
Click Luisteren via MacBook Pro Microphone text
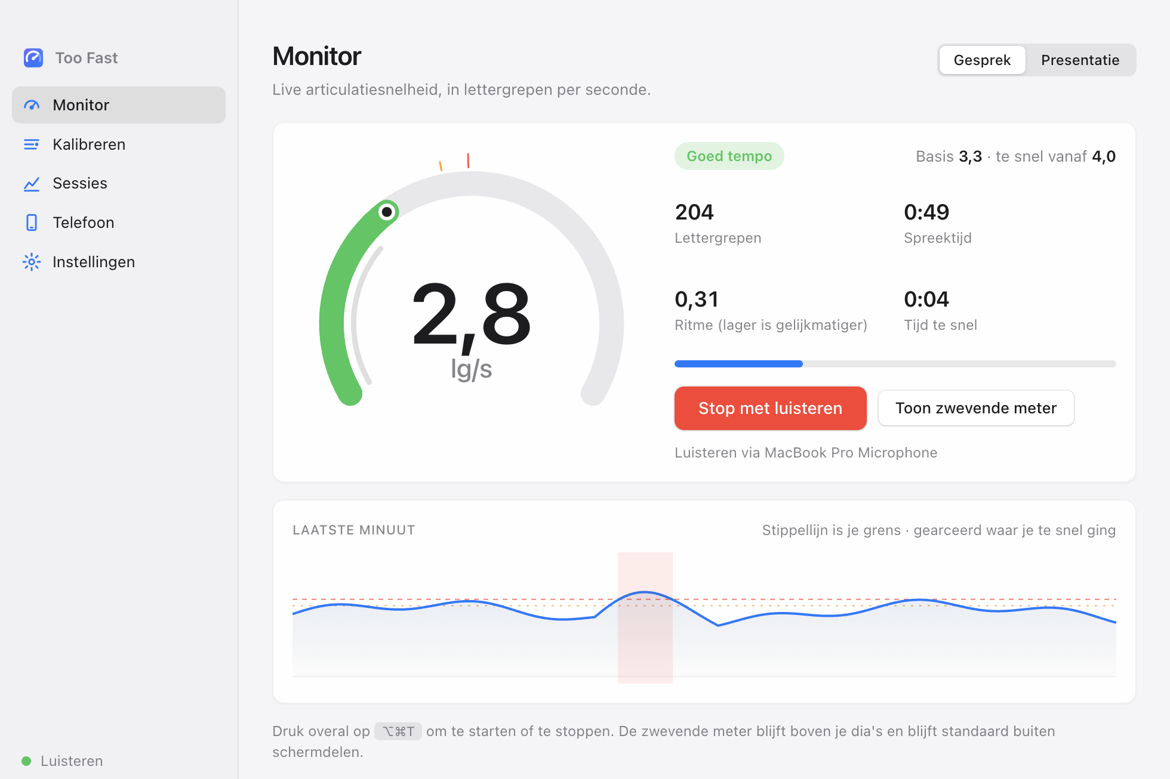[x=806, y=453]
